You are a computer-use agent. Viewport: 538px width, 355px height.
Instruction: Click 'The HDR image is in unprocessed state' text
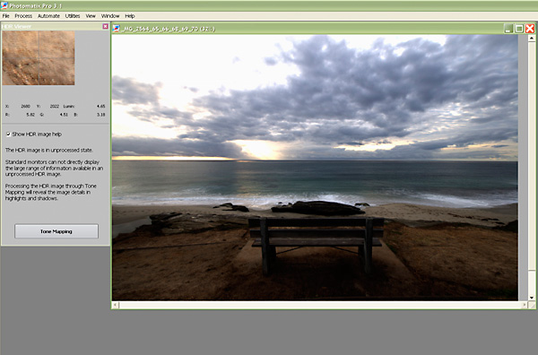pyautogui.click(x=49, y=150)
